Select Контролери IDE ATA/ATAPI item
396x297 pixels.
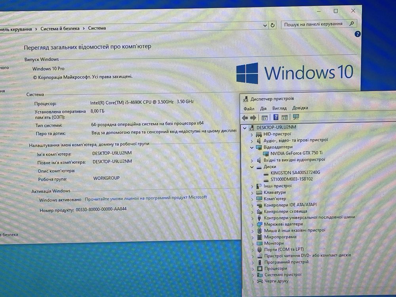pyautogui.click(x=290, y=205)
